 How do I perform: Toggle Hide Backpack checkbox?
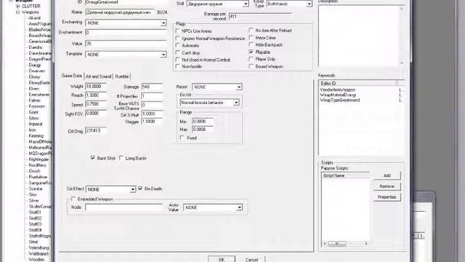tap(251, 44)
